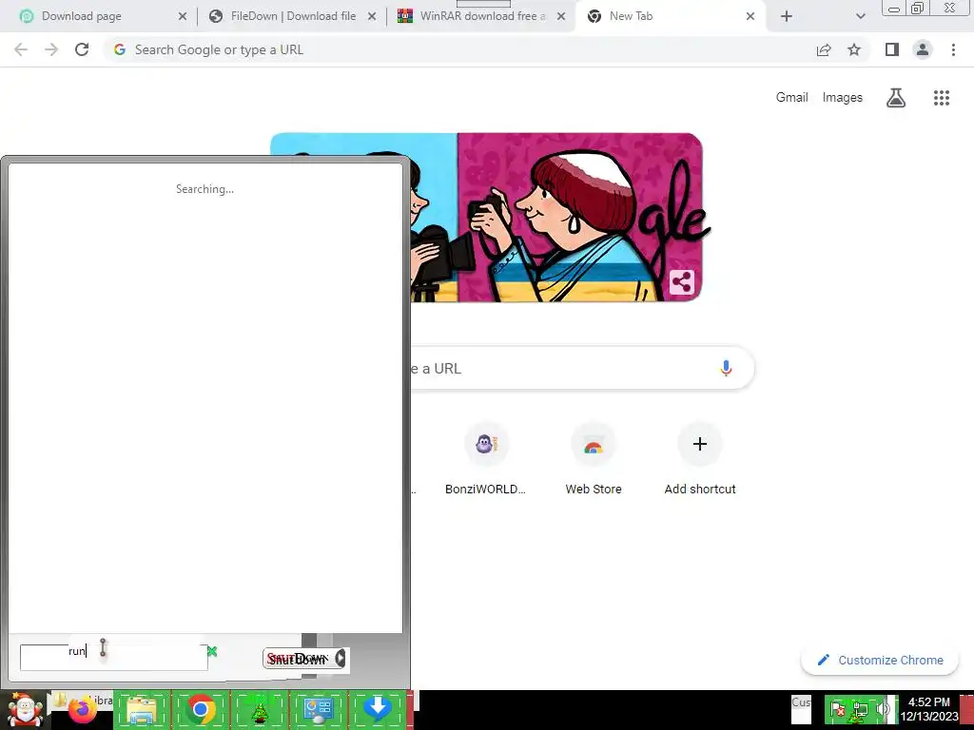Switch to the FileDown tab
974x730 pixels.
pos(292,16)
